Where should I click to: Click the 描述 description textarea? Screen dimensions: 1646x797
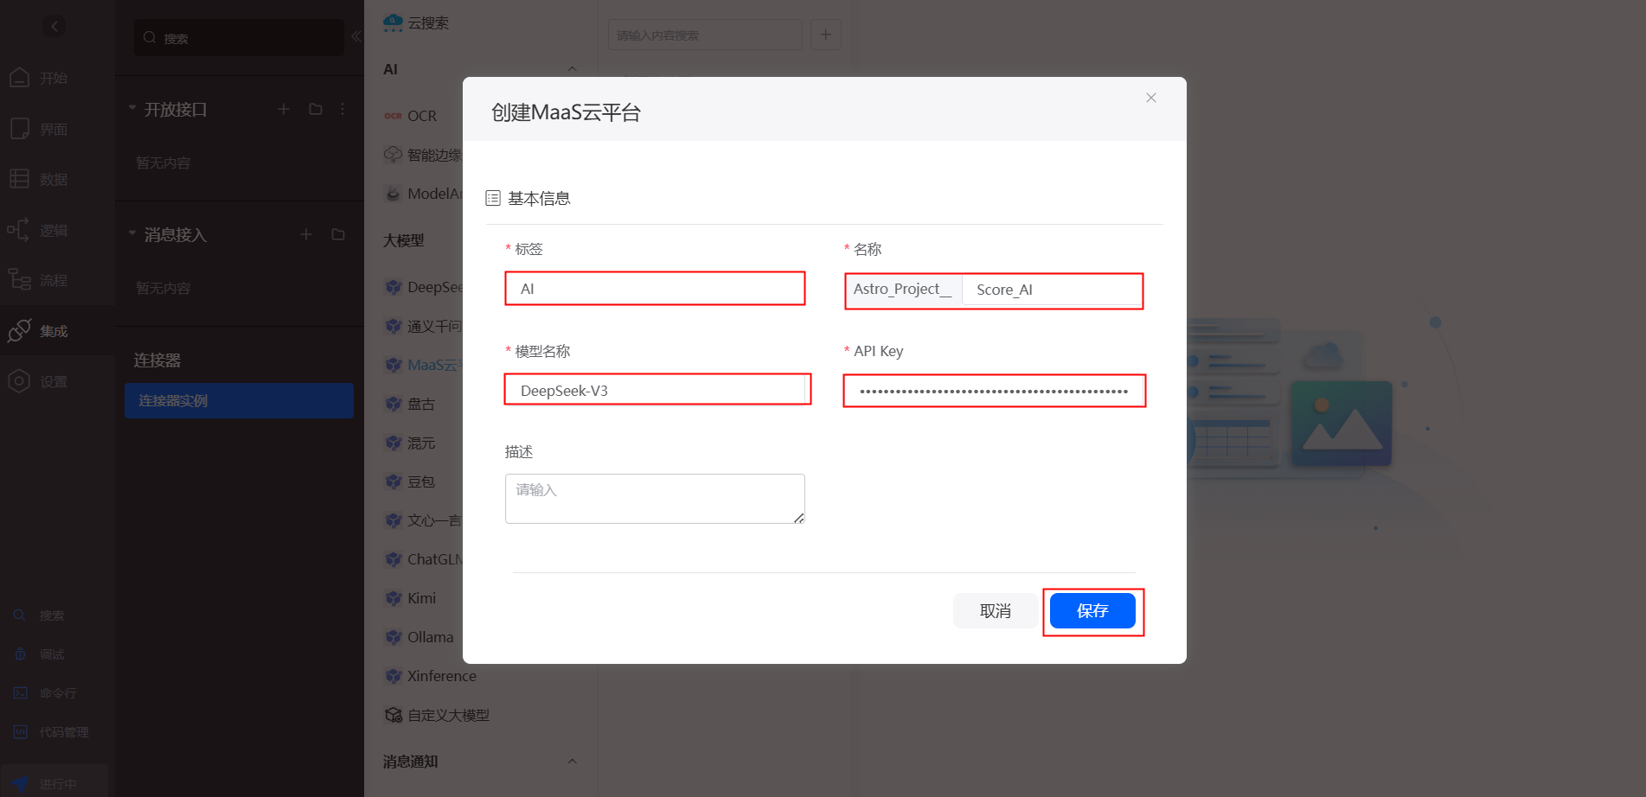point(655,499)
